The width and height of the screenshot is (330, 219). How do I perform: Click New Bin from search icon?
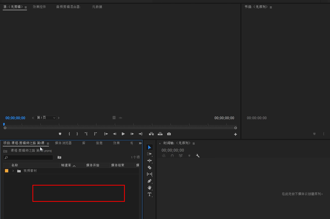pyautogui.click(x=59, y=157)
